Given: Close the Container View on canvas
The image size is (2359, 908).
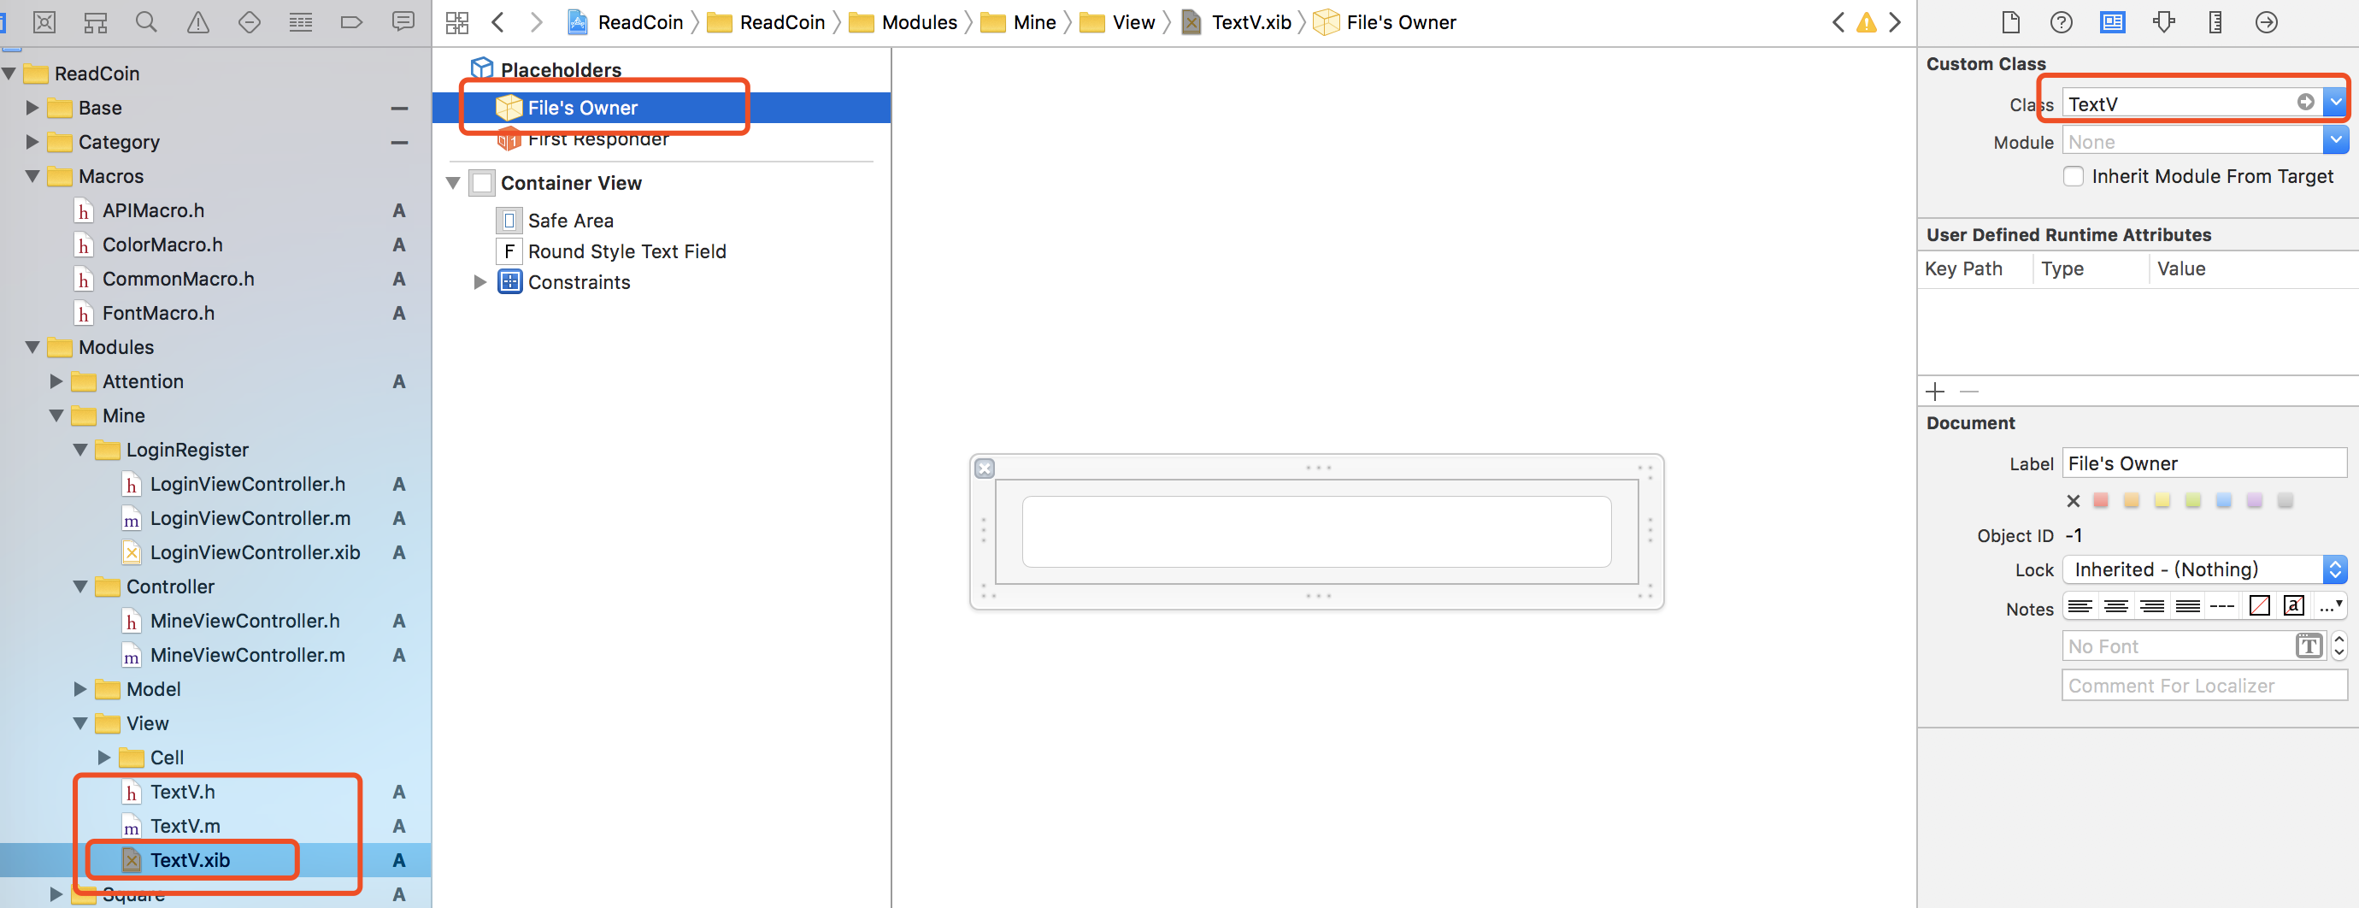Looking at the screenshot, I should [985, 469].
